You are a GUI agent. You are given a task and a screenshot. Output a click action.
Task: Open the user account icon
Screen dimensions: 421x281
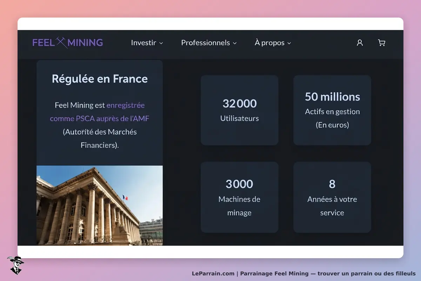coord(360,43)
